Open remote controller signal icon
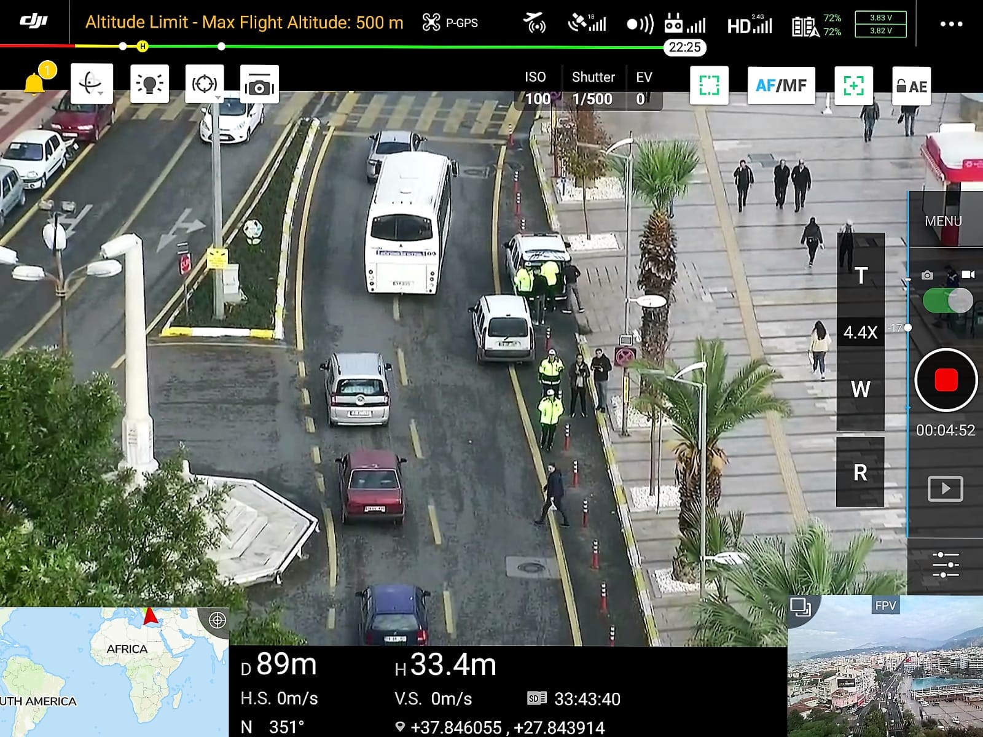The width and height of the screenshot is (983, 737). pyautogui.click(x=684, y=24)
